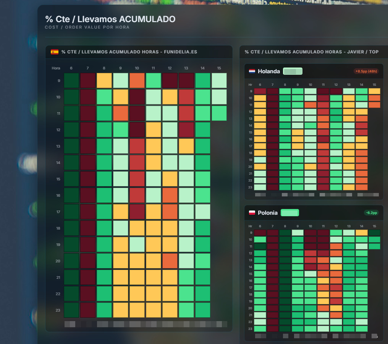Select light green cell at hour 19, column 10 in Funidelia.es
This screenshot has height=344, width=388.
[x=137, y=244]
